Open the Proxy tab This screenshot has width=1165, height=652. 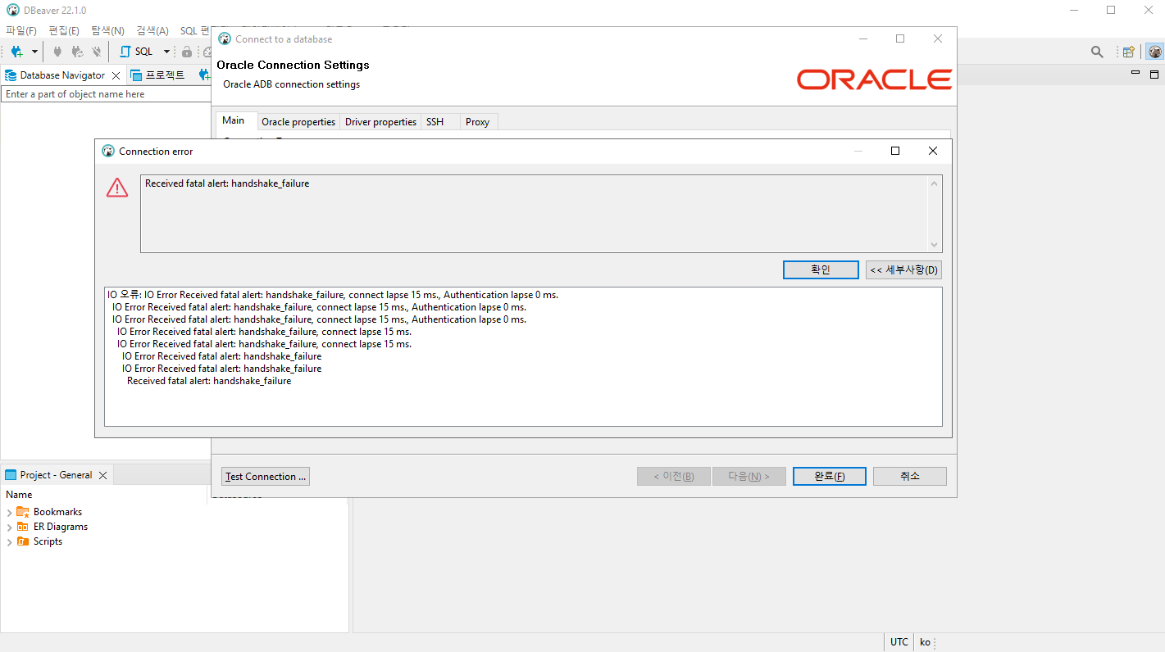477,121
